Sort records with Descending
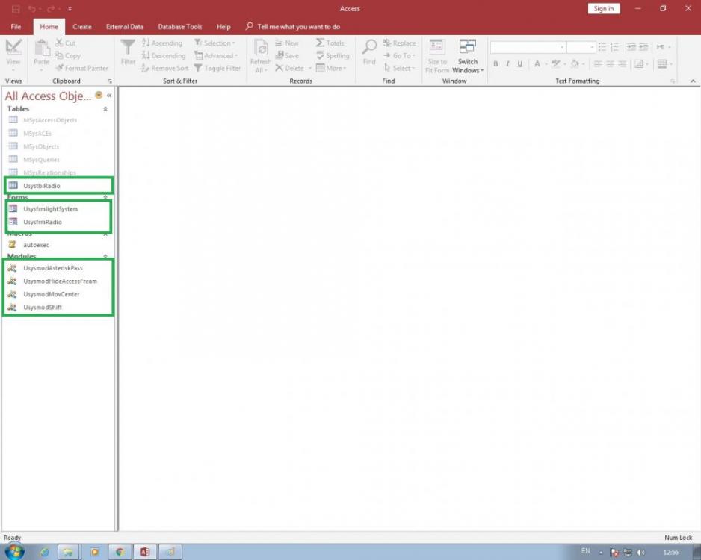 tap(163, 55)
